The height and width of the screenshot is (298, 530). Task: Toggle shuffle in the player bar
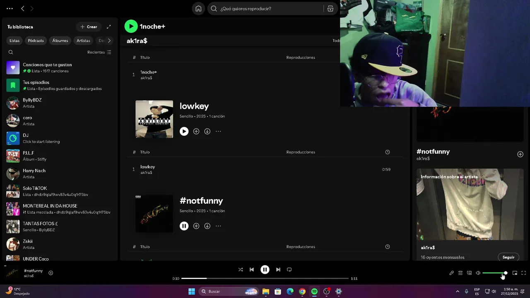click(241, 269)
